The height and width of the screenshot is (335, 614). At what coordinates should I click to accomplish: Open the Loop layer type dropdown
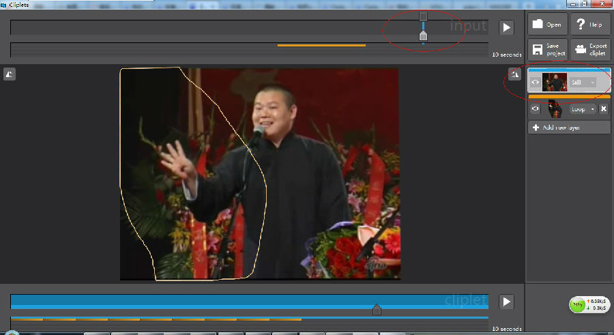[x=583, y=109]
